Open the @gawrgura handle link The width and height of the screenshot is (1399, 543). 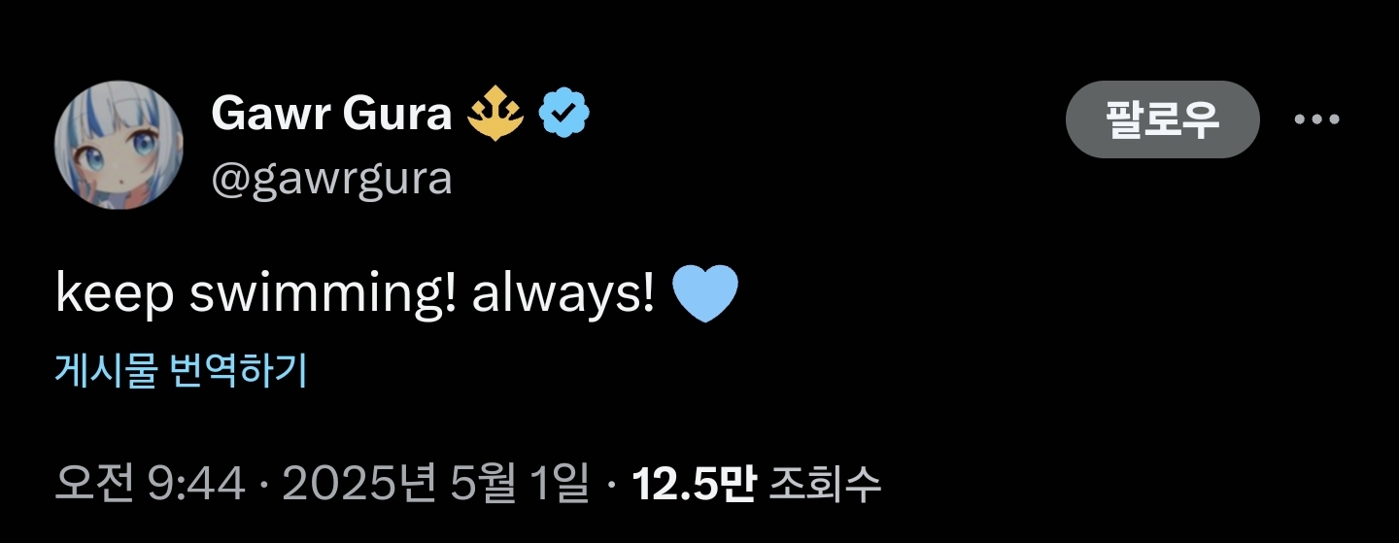pos(331,179)
